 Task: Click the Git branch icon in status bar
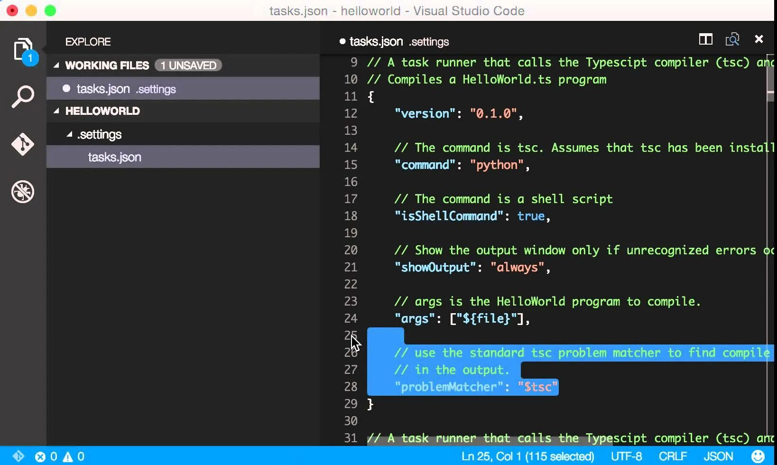click(x=18, y=456)
